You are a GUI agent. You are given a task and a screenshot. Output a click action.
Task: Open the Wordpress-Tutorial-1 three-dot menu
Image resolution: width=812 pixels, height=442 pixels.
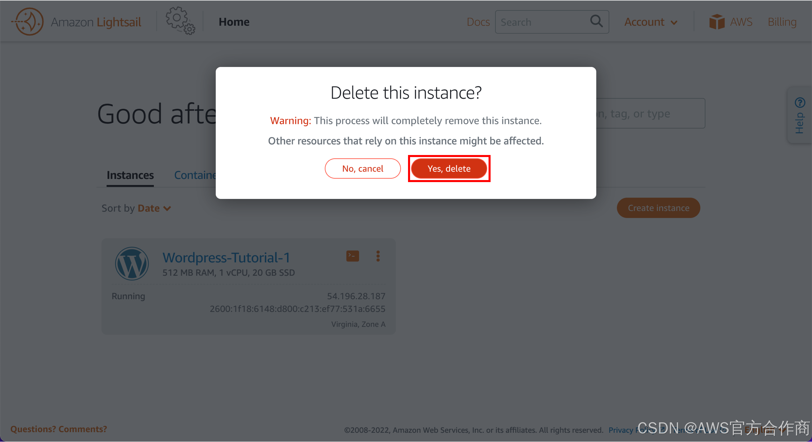pos(378,256)
